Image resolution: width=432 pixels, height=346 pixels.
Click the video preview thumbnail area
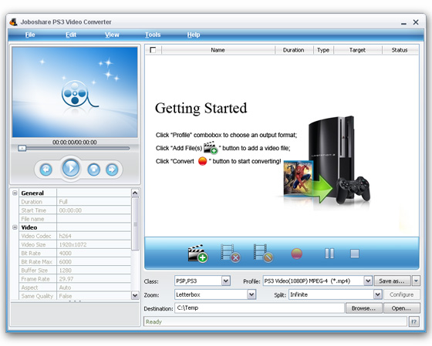[x=75, y=92]
